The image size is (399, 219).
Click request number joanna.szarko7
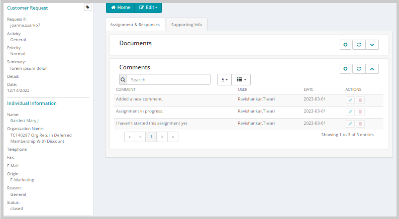pos(25,25)
